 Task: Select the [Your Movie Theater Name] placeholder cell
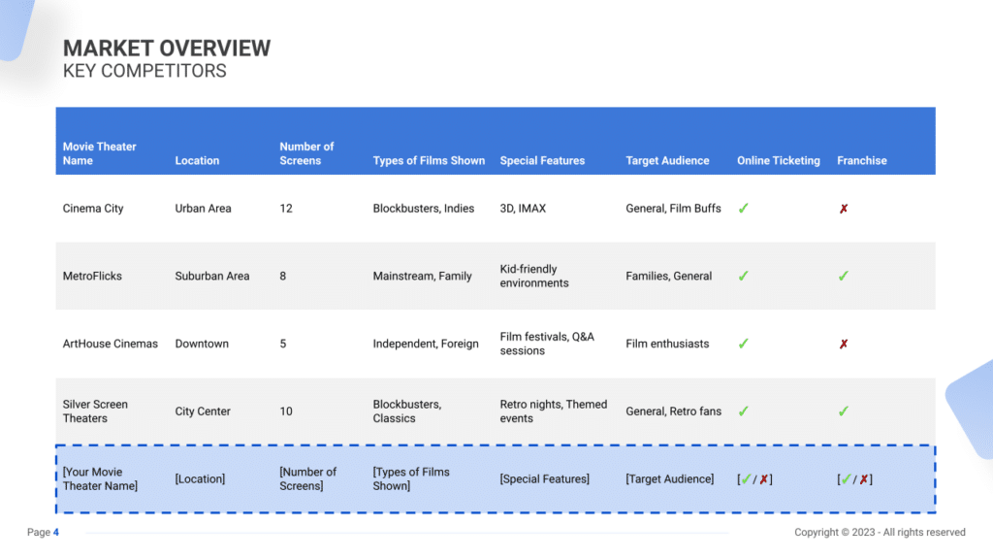100,478
